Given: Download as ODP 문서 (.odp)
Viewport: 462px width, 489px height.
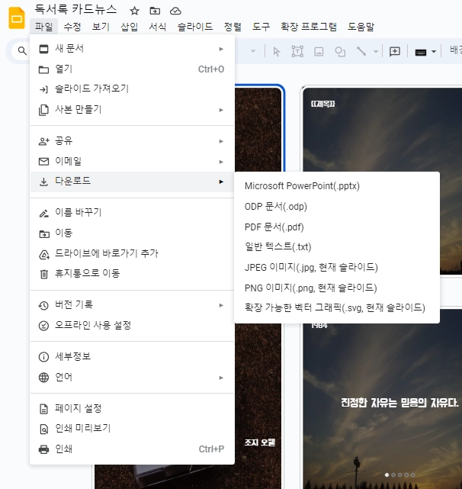Looking at the screenshot, I should (x=337, y=207).
